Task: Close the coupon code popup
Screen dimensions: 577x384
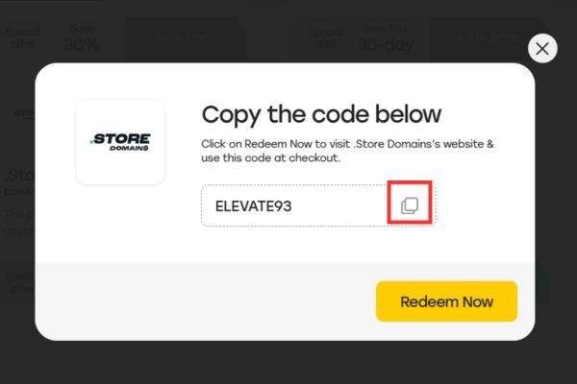Action: coord(543,49)
